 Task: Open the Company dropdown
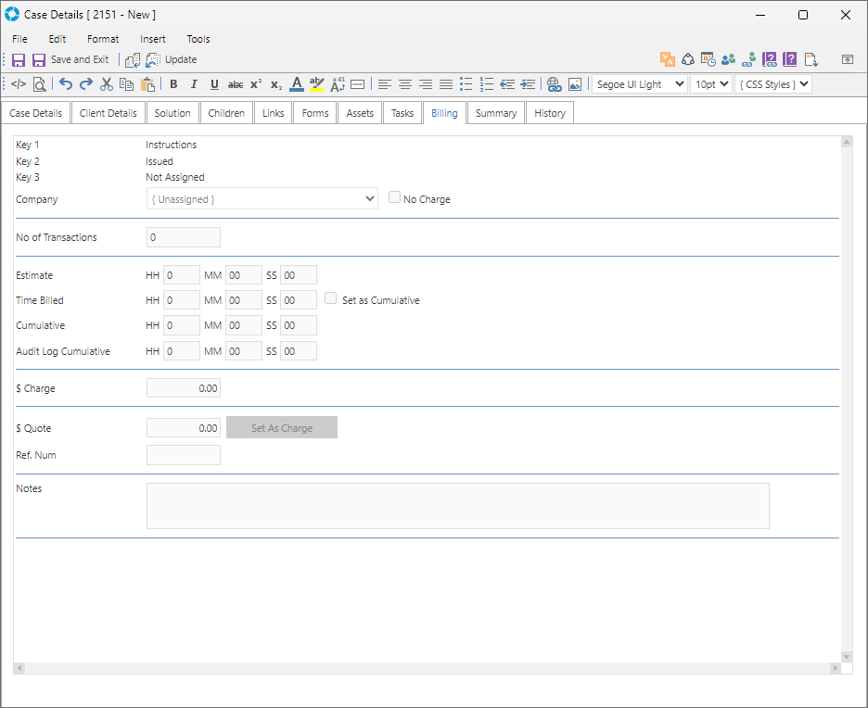262,199
